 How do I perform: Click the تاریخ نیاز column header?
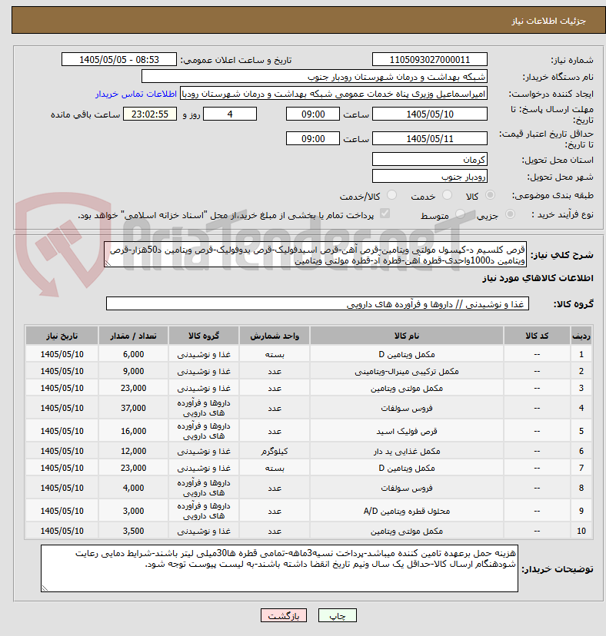(x=62, y=336)
